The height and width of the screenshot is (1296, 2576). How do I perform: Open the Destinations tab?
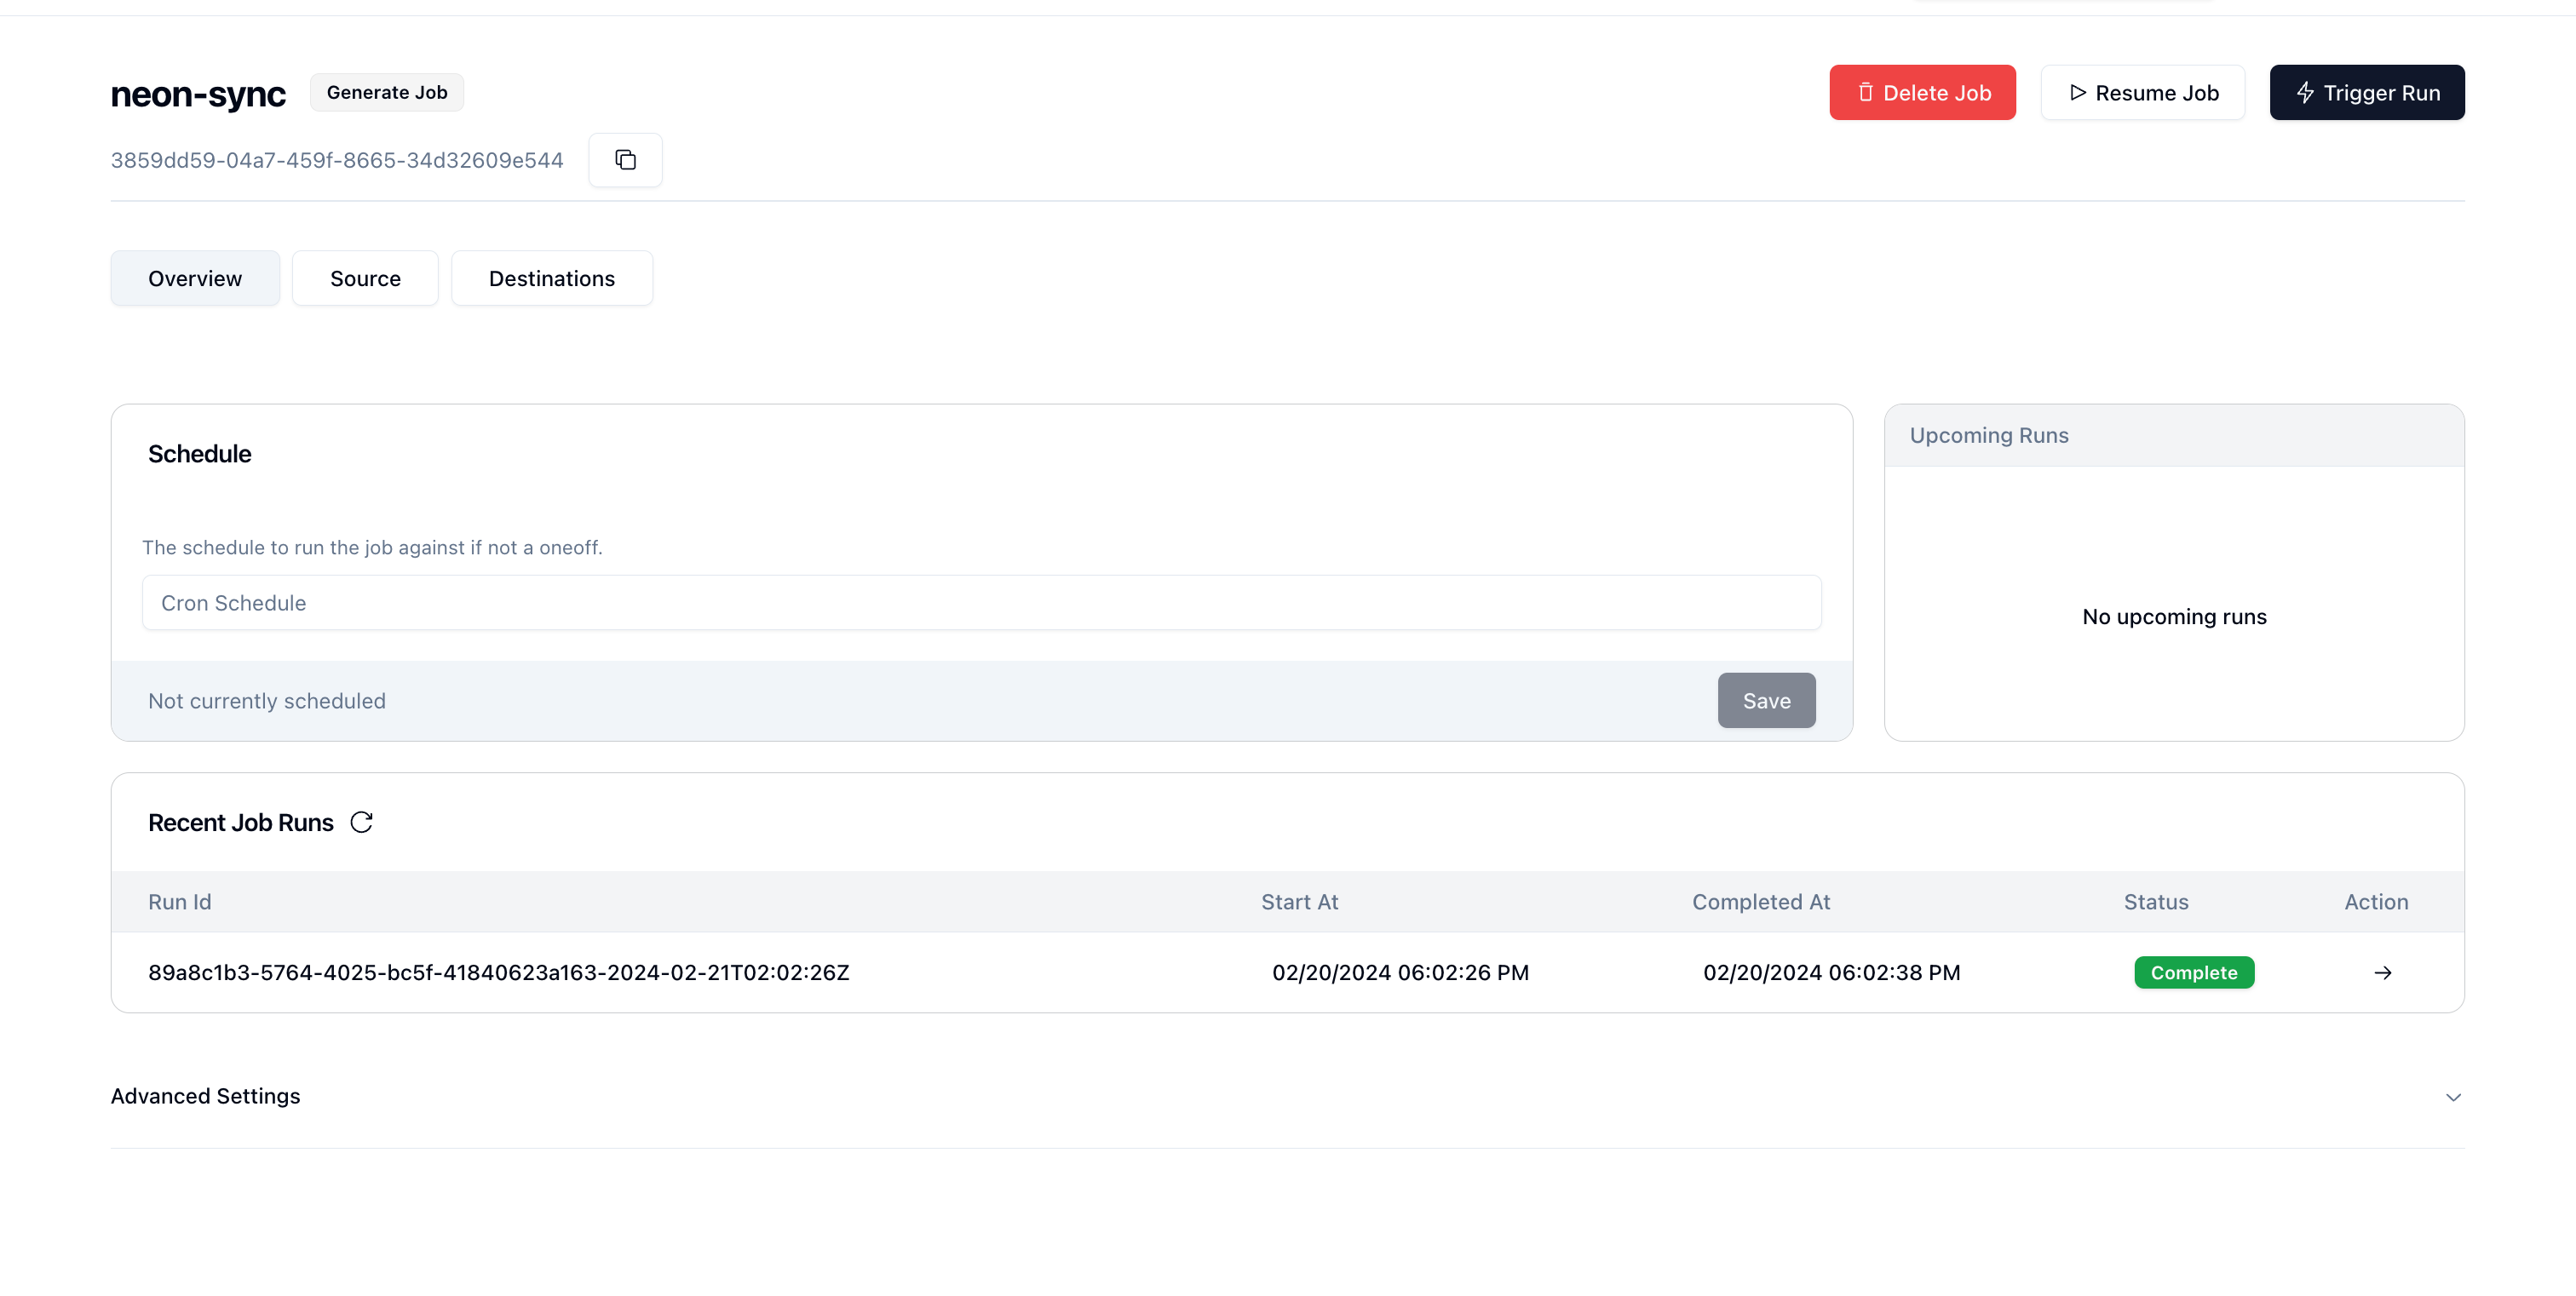[552, 278]
